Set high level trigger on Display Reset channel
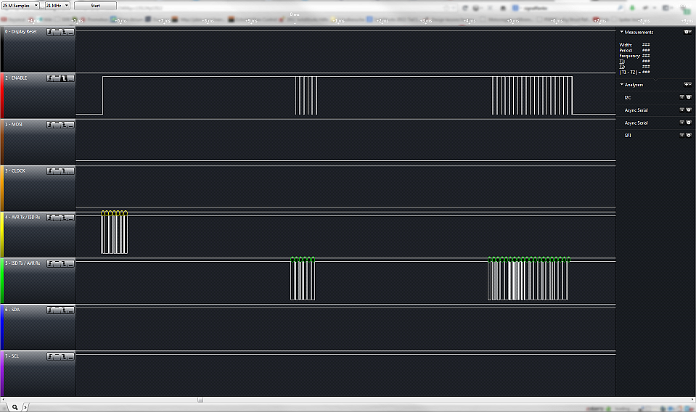 click(57, 32)
